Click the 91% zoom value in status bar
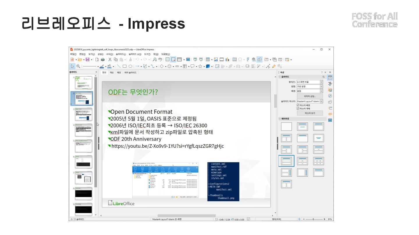Screen dimensions: 419x235 click(x=330, y=219)
